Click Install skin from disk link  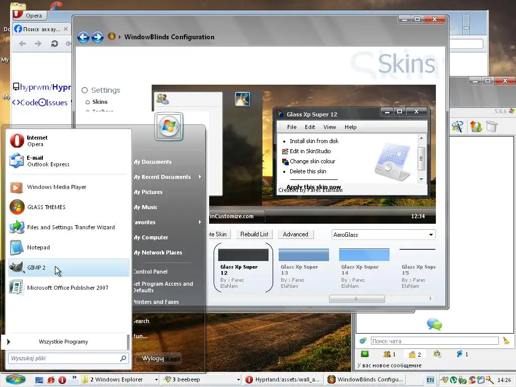coord(314,141)
